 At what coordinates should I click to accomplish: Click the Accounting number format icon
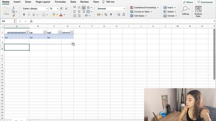[x=99, y=14]
